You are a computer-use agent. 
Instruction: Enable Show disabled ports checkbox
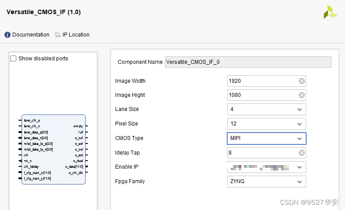tap(14, 59)
